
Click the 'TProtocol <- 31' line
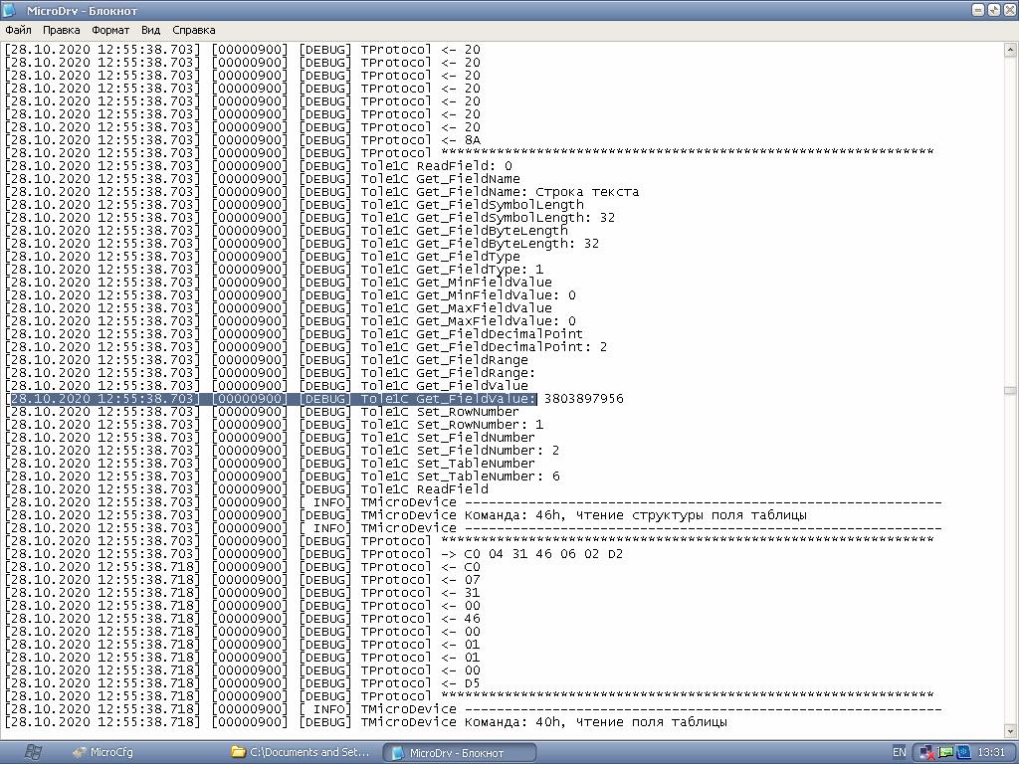tap(243, 593)
